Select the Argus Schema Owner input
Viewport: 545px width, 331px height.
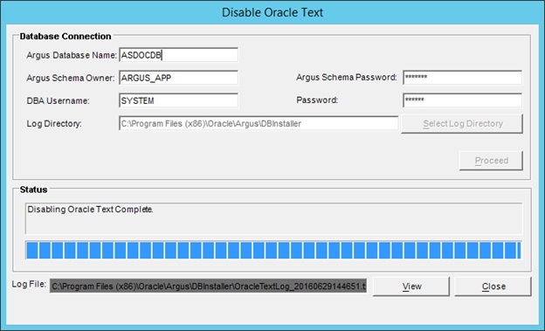click(179, 78)
